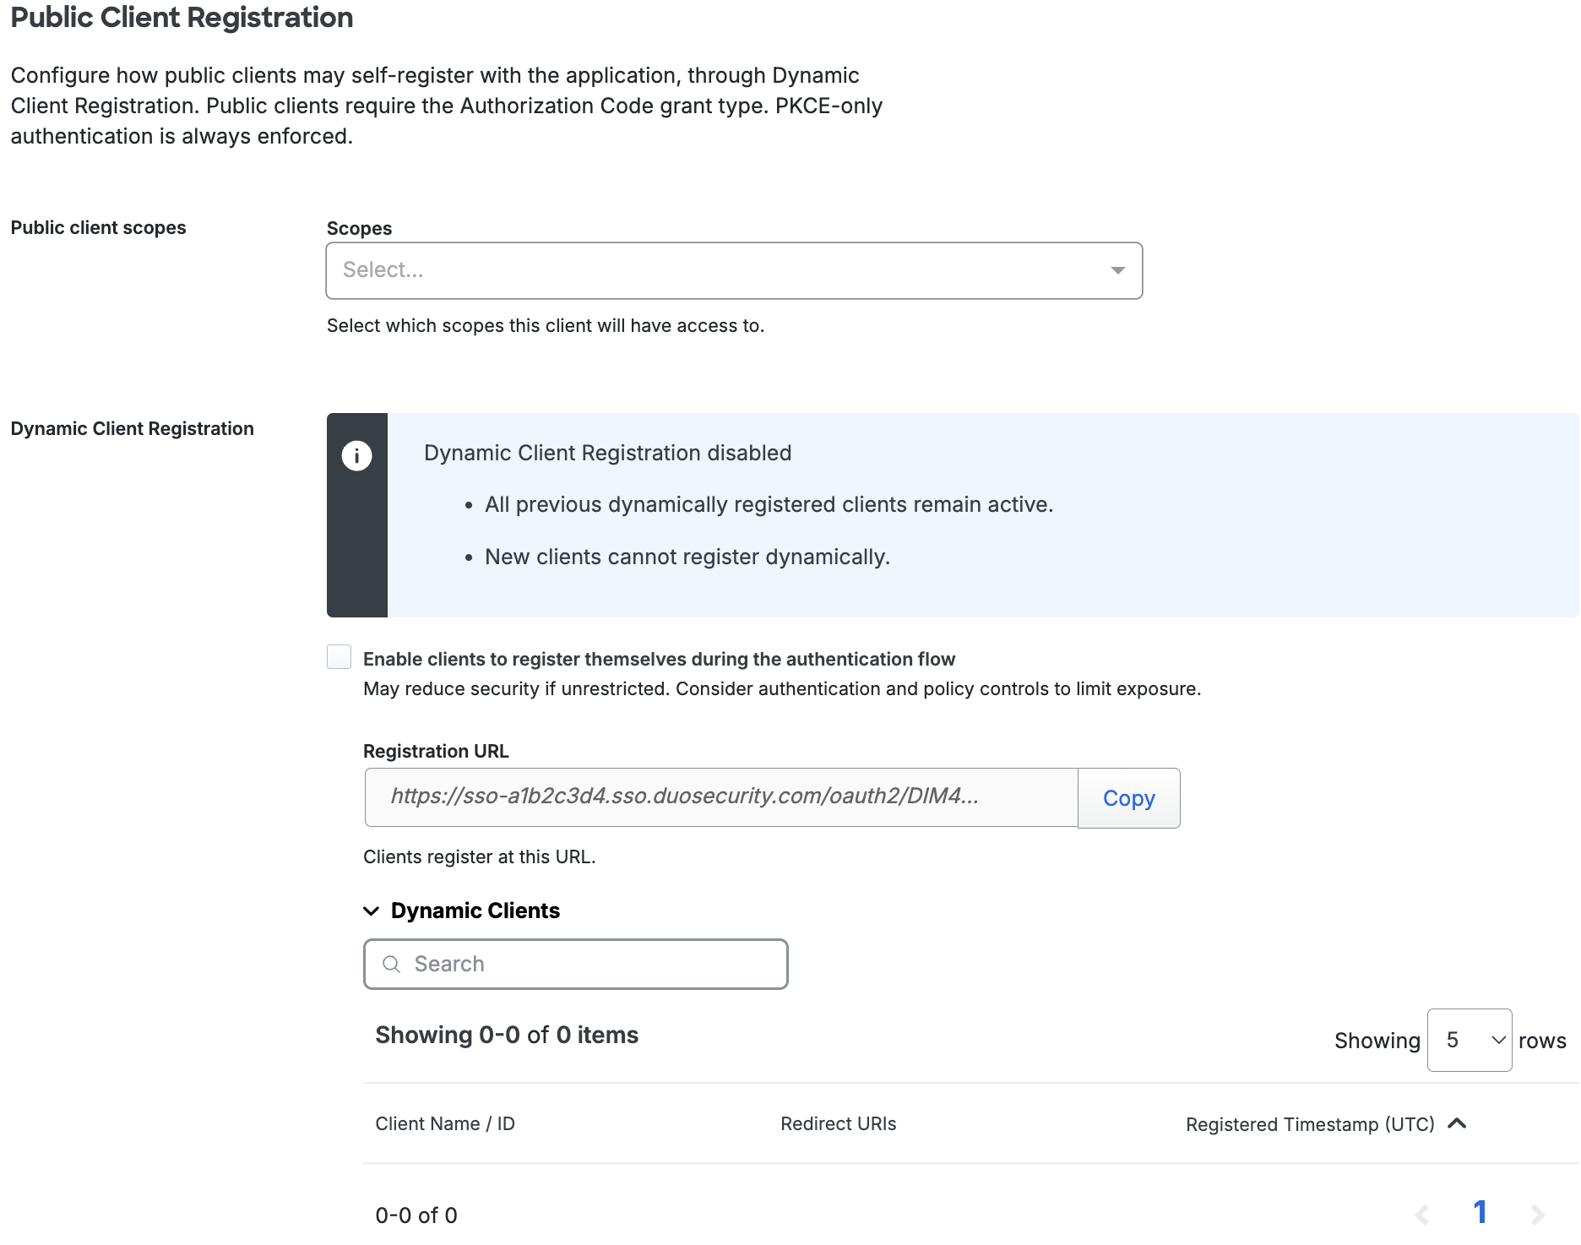The height and width of the screenshot is (1245, 1581).
Task: Click the sort arrow on Registered Timestamp
Action: pyautogui.click(x=1458, y=1123)
